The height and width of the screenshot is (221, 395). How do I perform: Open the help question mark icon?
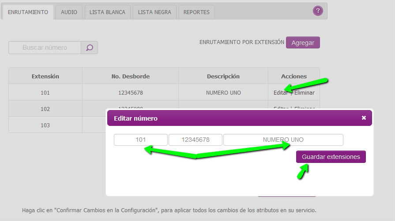(318, 11)
